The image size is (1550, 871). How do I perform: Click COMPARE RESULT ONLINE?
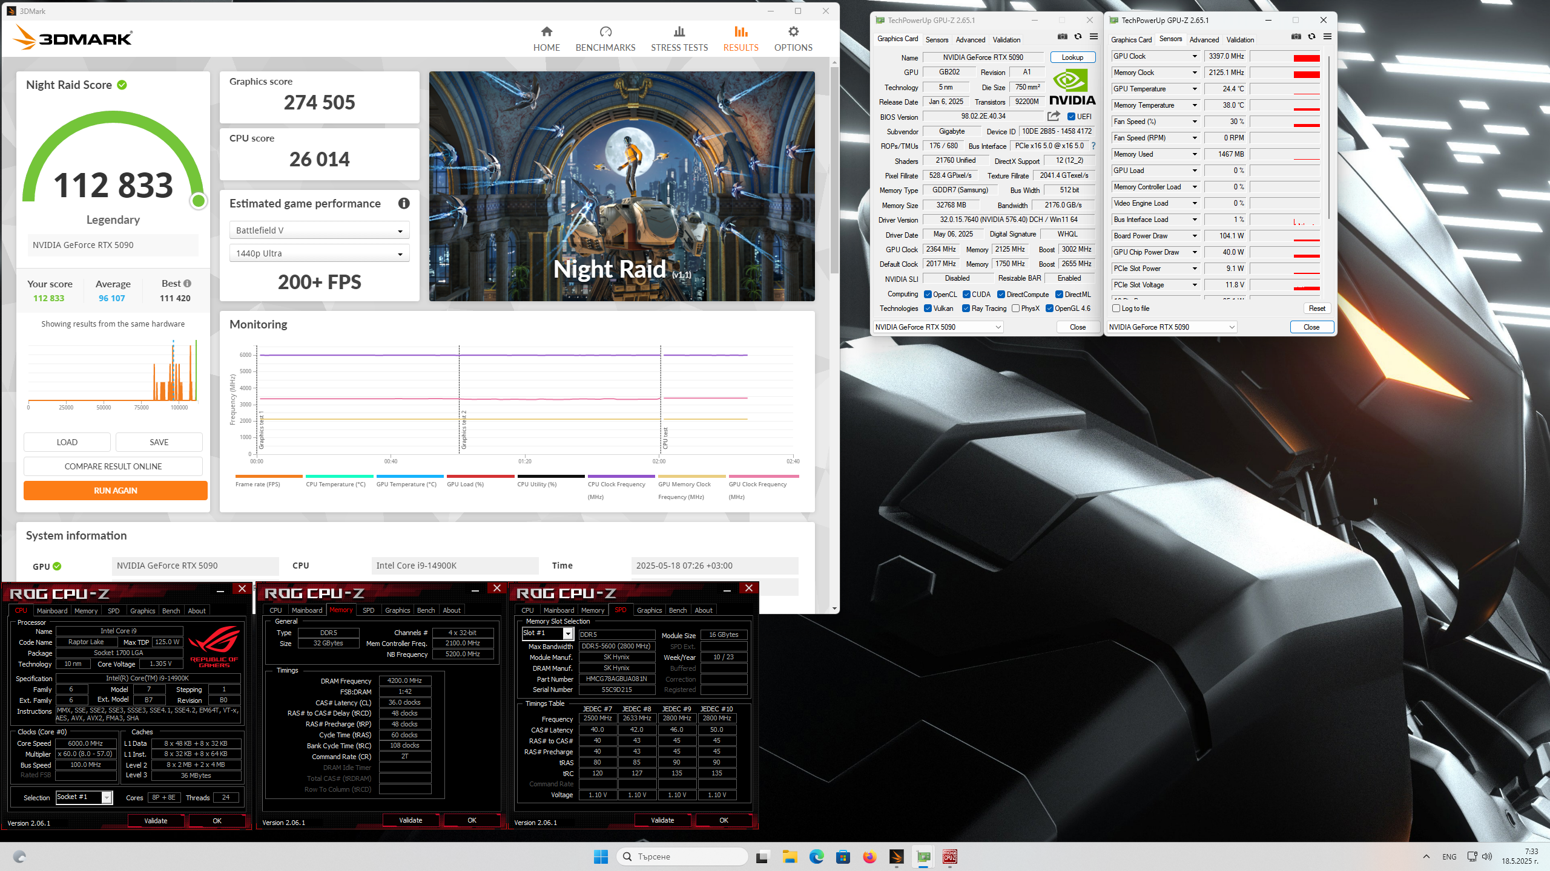(x=113, y=466)
